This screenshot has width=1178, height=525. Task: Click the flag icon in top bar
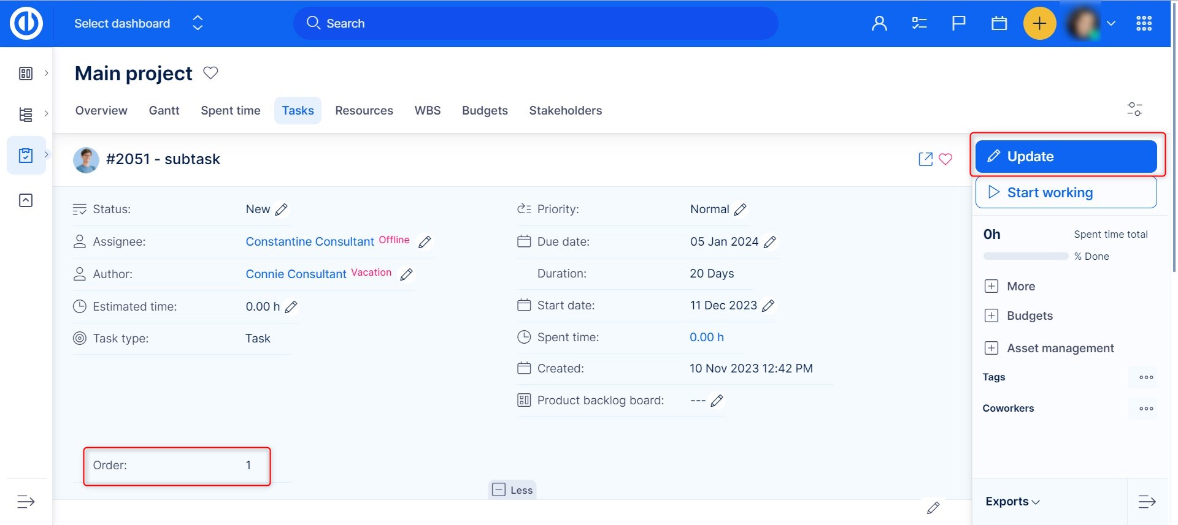click(x=958, y=23)
